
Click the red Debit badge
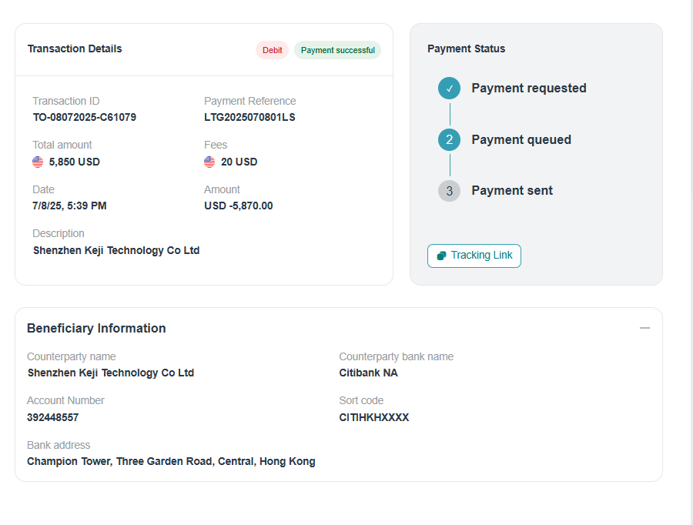click(272, 50)
